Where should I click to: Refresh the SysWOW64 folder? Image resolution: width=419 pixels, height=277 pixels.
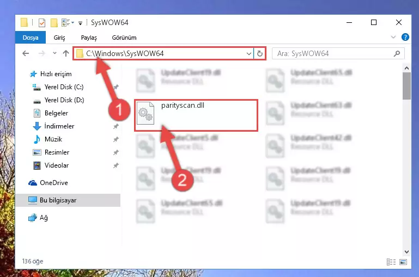[260, 53]
